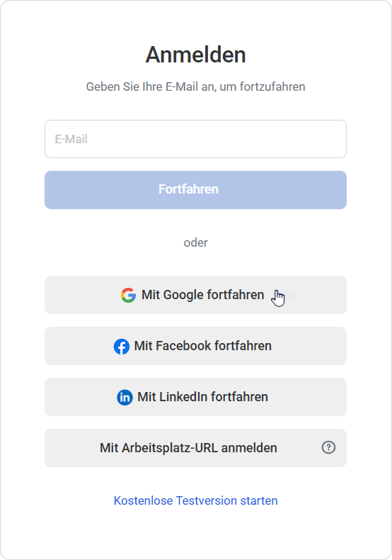Click the Google "G" logo icon
The width and height of the screenshot is (392, 560).
tap(128, 295)
